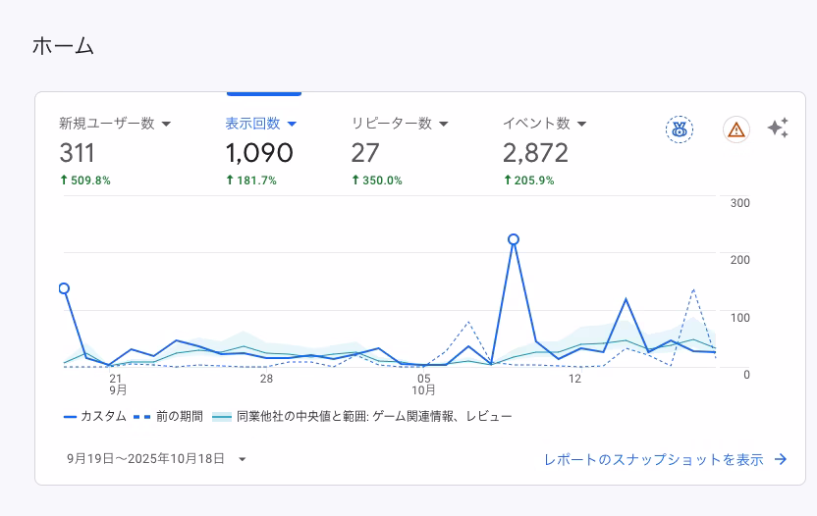The height and width of the screenshot is (516, 817).
Task: Switch to the 27 returning users value
Action: click(365, 153)
